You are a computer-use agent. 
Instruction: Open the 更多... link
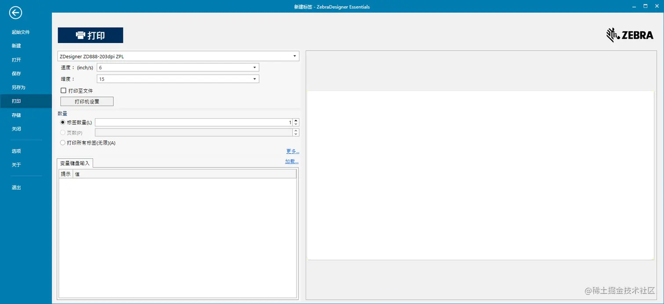click(292, 151)
